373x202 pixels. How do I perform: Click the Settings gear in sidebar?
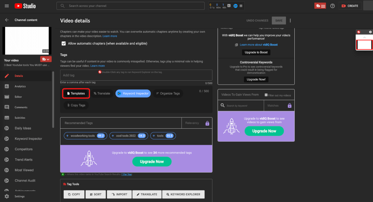7,196
